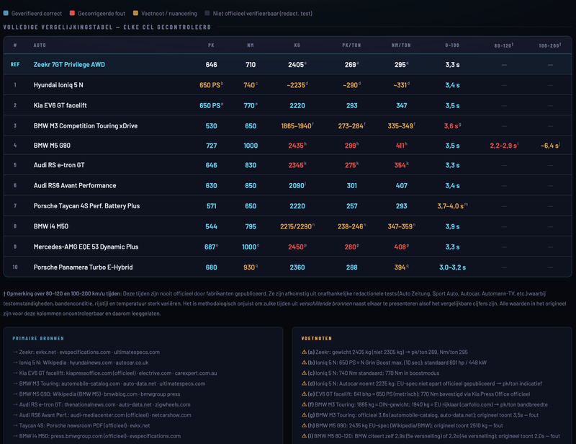576x444 pixels.
Task: Click the 2,2–2,9 s value under 80-120
Action: (503, 146)
